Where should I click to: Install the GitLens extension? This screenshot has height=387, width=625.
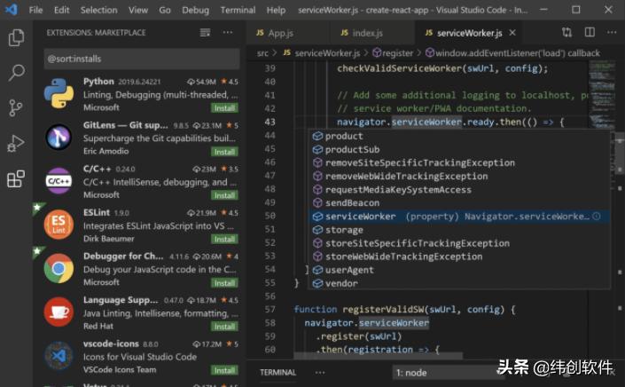coord(224,151)
